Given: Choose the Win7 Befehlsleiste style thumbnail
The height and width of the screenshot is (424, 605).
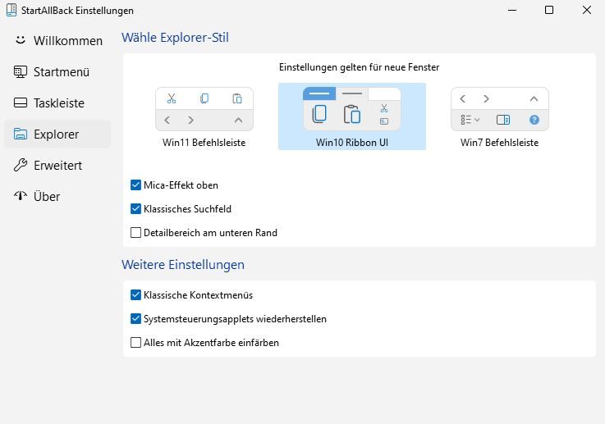Looking at the screenshot, I should 500,109.
